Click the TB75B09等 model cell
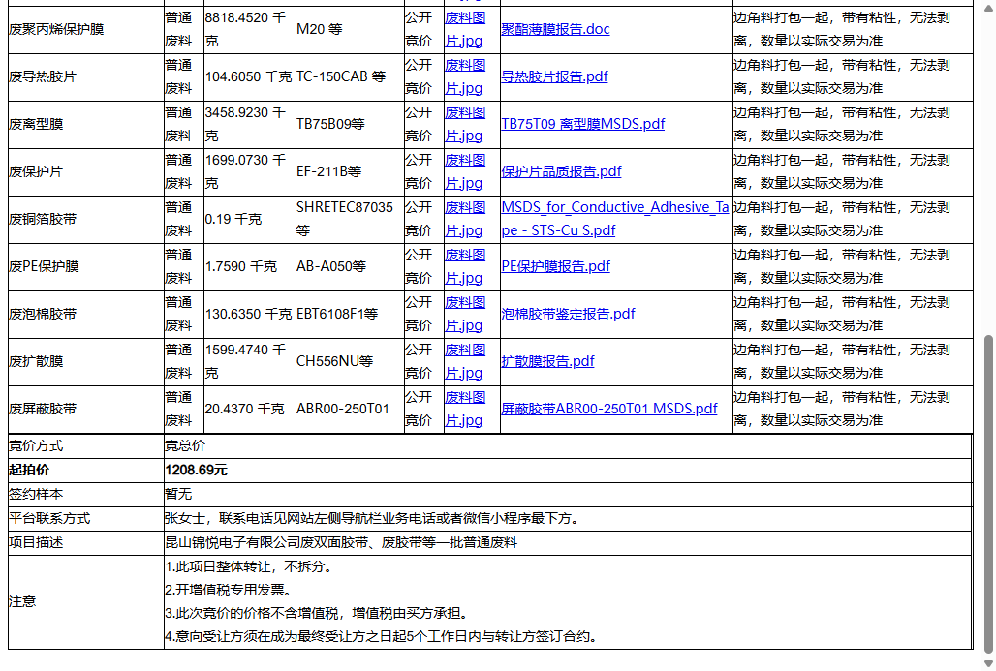Image resolution: width=996 pixels, height=671 pixels. [x=350, y=124]
